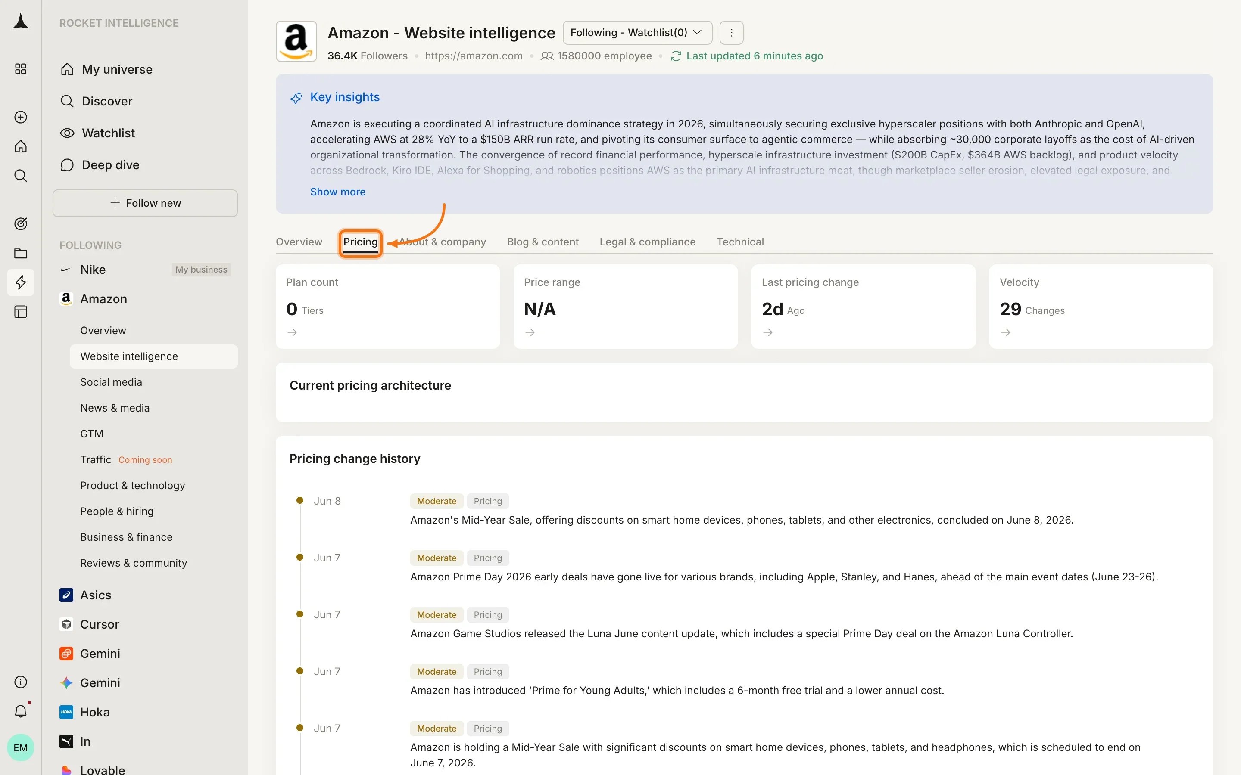Click the Luna June content update entry

(742, 633)
